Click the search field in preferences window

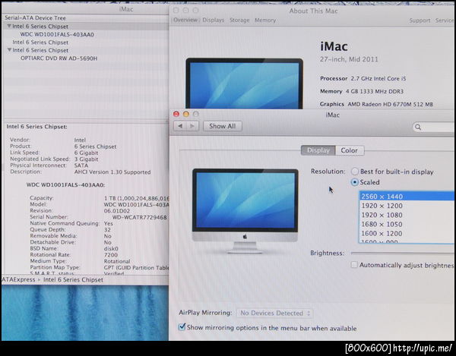[433, 127]
